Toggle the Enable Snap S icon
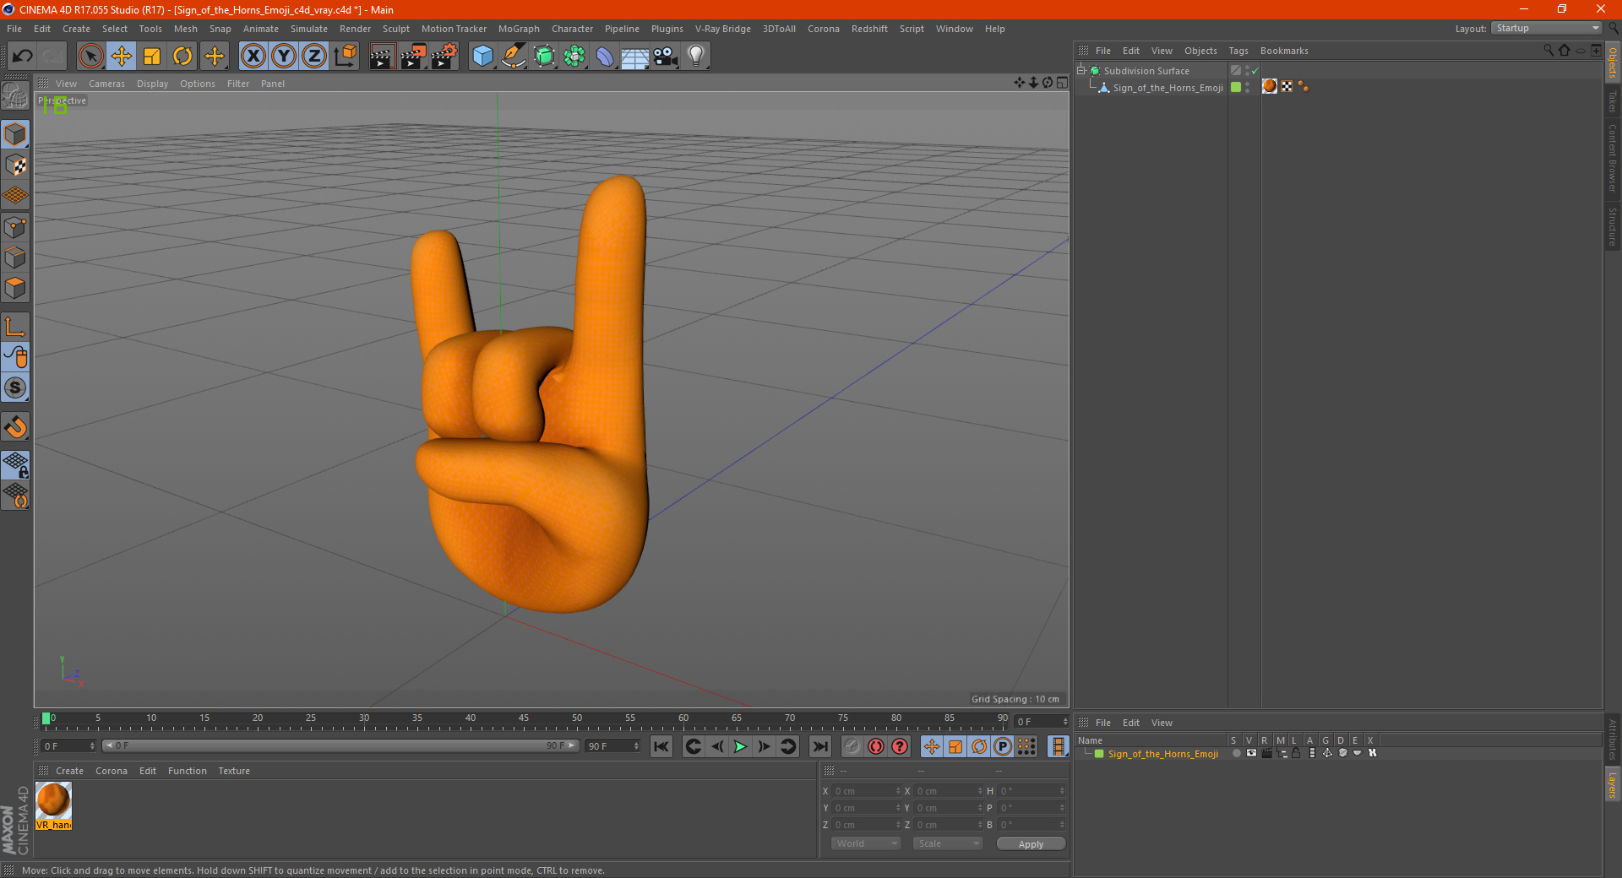Image resolution: width=1622 pixels, height=878 pixels. coord(15,388)
